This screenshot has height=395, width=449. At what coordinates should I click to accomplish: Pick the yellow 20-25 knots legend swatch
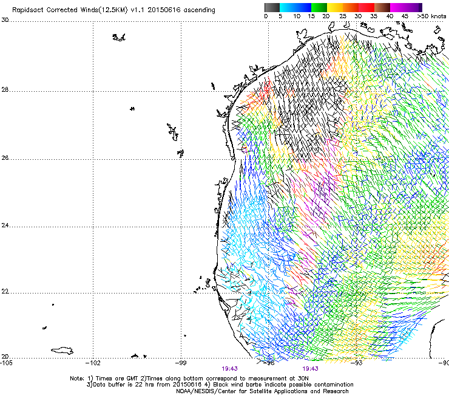[x=335, y=7]
